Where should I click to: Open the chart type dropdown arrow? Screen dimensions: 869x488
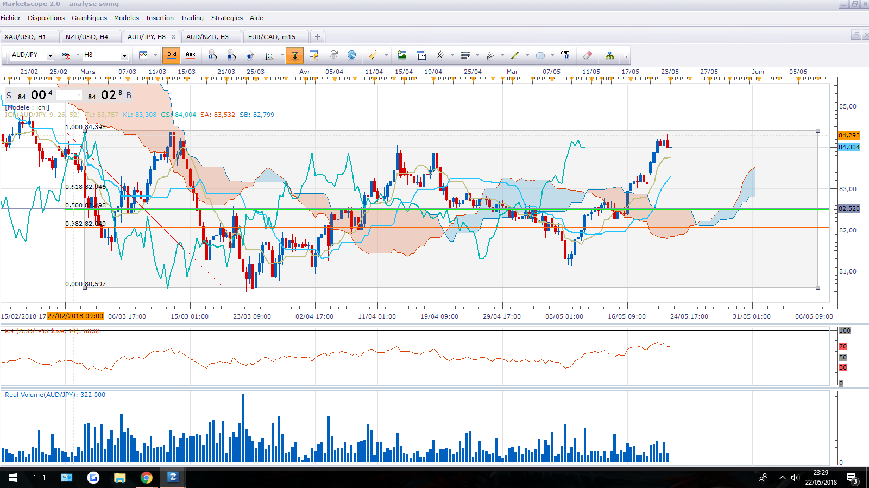tap(155, 55)
